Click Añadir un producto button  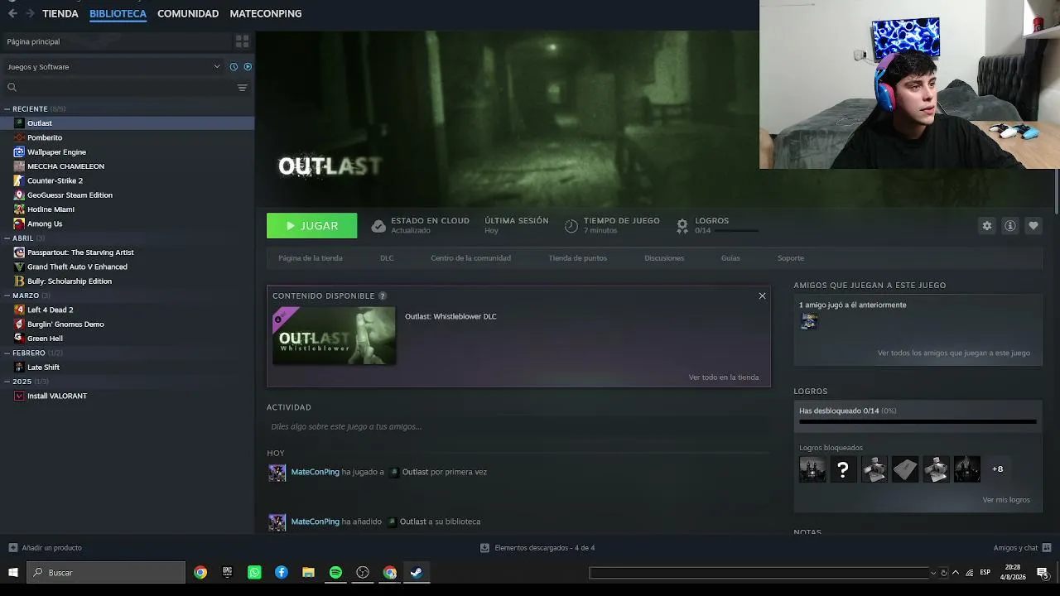tap(46, 548)
